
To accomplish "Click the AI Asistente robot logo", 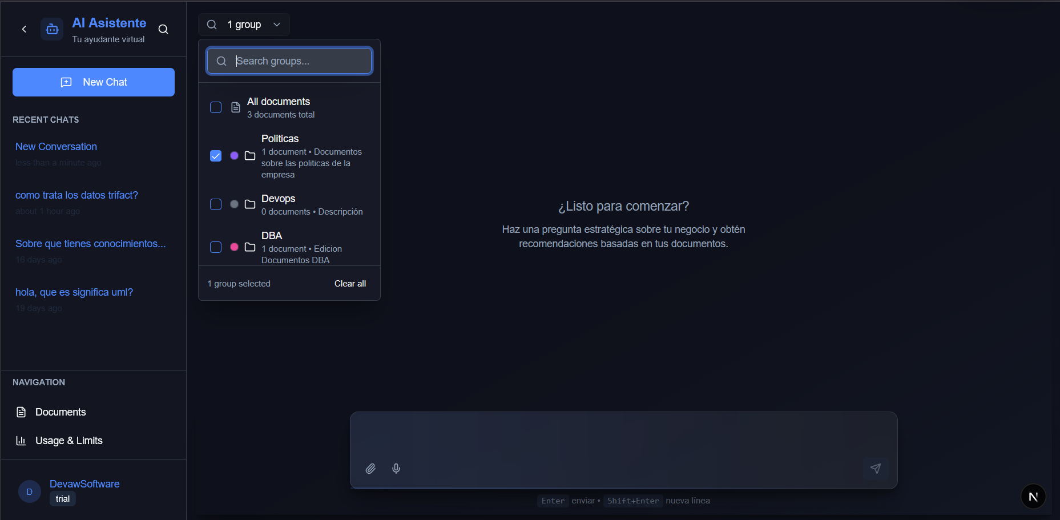I will 52,29.
